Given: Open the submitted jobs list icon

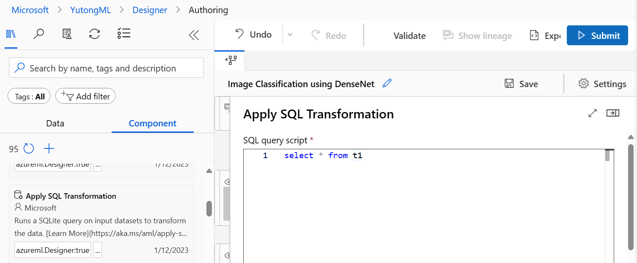Looking at the screenshot, I should (x=124, y=34).
